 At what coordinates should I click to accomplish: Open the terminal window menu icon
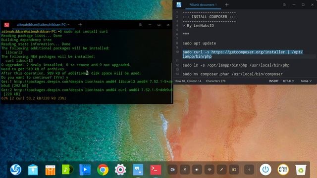click(140, 25)
